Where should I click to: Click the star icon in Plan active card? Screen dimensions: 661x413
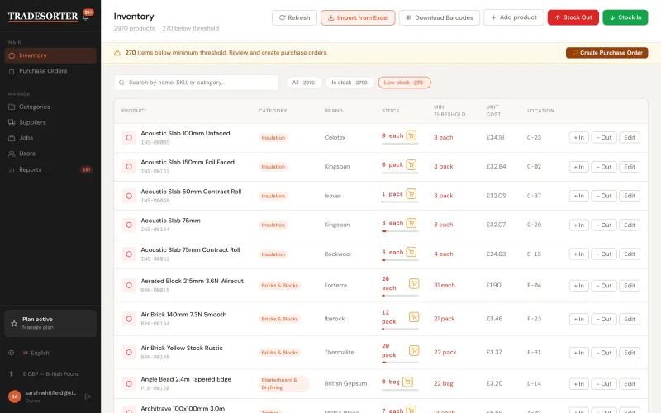[14, 323]
